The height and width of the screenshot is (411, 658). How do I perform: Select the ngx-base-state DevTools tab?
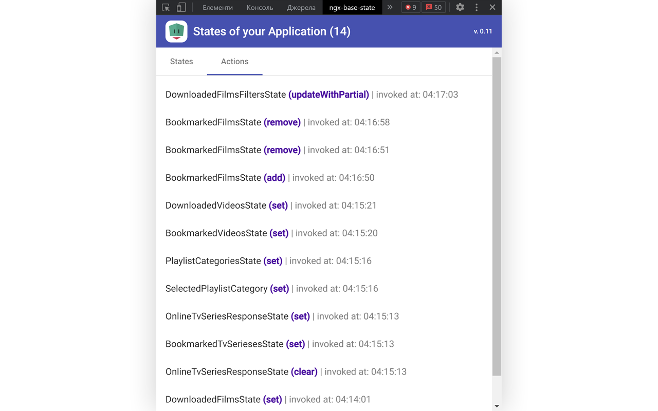(x=352, y=7)
